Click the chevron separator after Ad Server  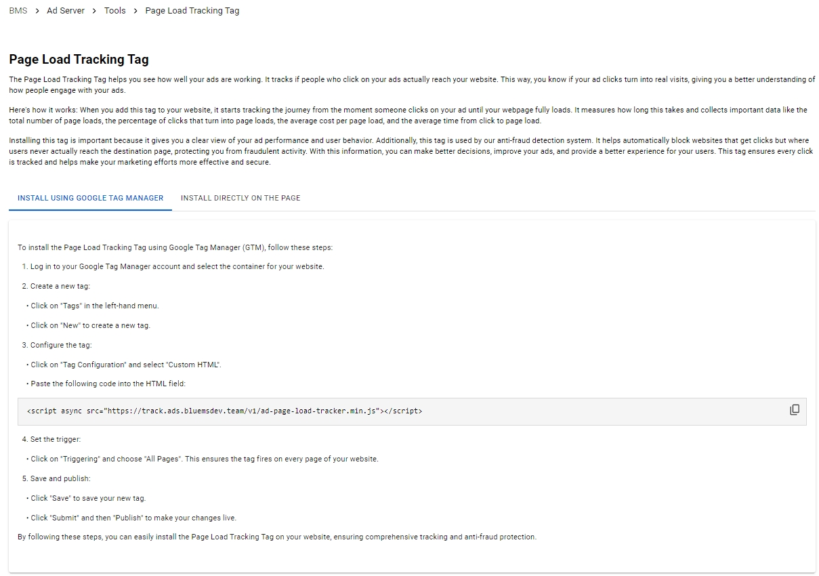click(x=95, y=11)
